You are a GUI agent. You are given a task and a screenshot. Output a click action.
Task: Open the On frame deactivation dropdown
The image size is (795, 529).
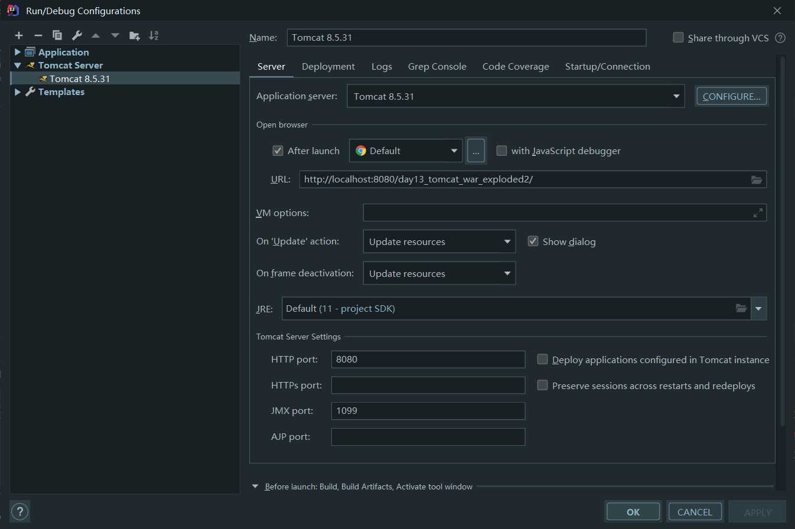point(439,273)
